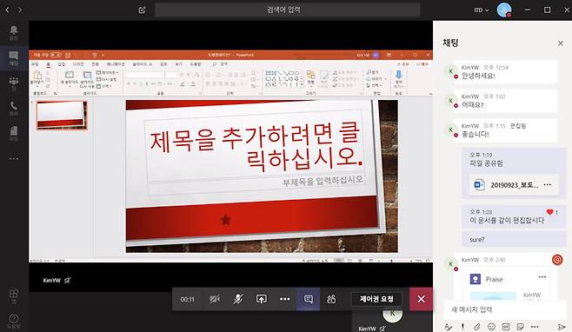
Task: Click the new message input box
Action: (x=505, y=309)
